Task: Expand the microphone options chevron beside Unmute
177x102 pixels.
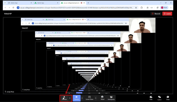Action: pos(70,98)
